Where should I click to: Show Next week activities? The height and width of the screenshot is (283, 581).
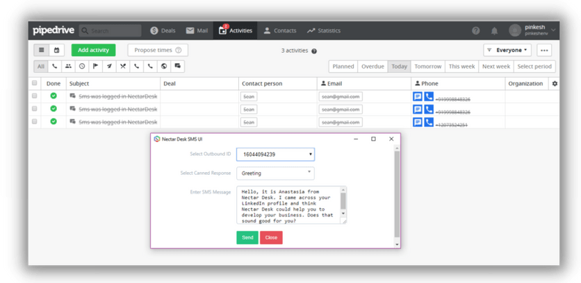pos(496,67)
